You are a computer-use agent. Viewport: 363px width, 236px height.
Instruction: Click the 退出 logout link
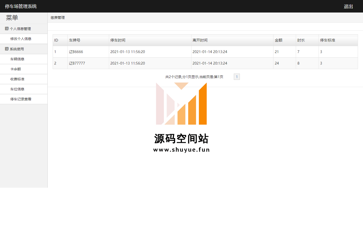click(348, 7)
